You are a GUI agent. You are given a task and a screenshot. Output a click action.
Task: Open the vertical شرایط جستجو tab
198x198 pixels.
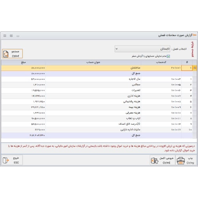[193, 49]
